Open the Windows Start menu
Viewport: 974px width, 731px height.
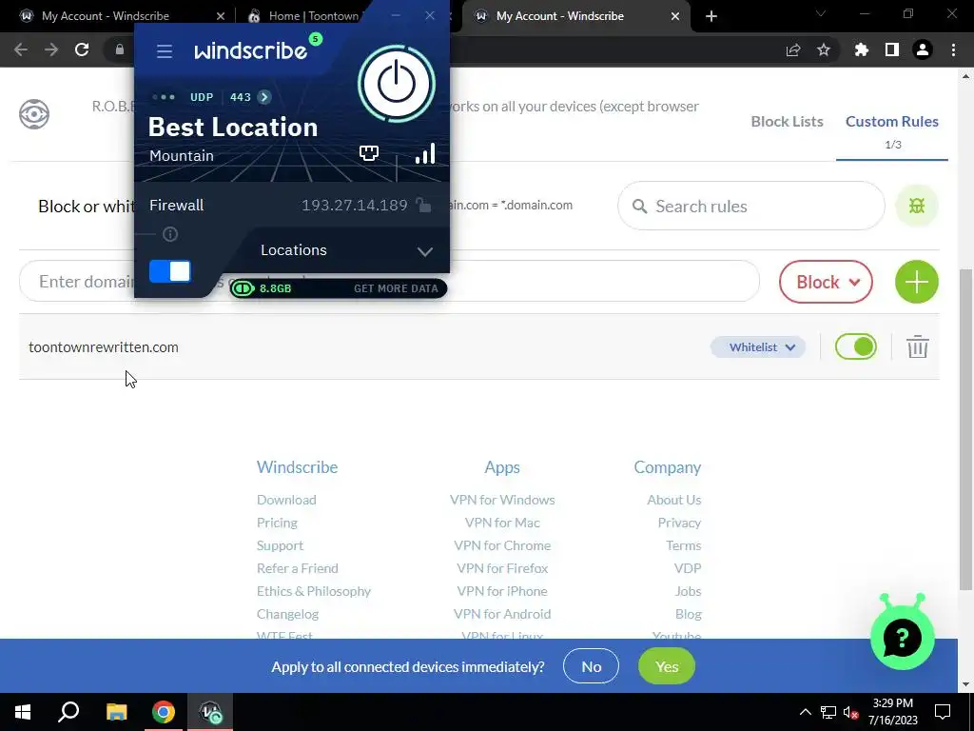click(23, 712)
